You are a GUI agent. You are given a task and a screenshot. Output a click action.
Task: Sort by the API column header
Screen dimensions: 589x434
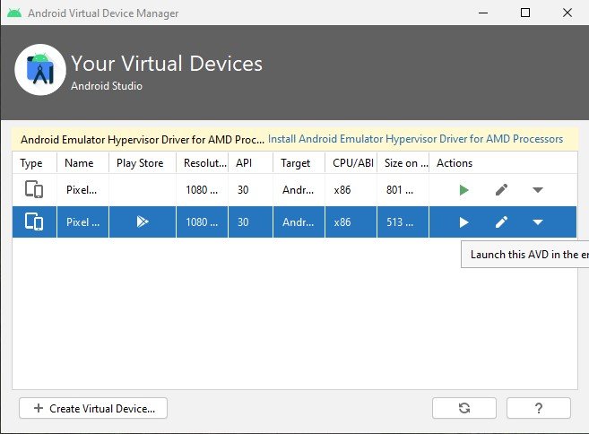(x=250, y=163)
